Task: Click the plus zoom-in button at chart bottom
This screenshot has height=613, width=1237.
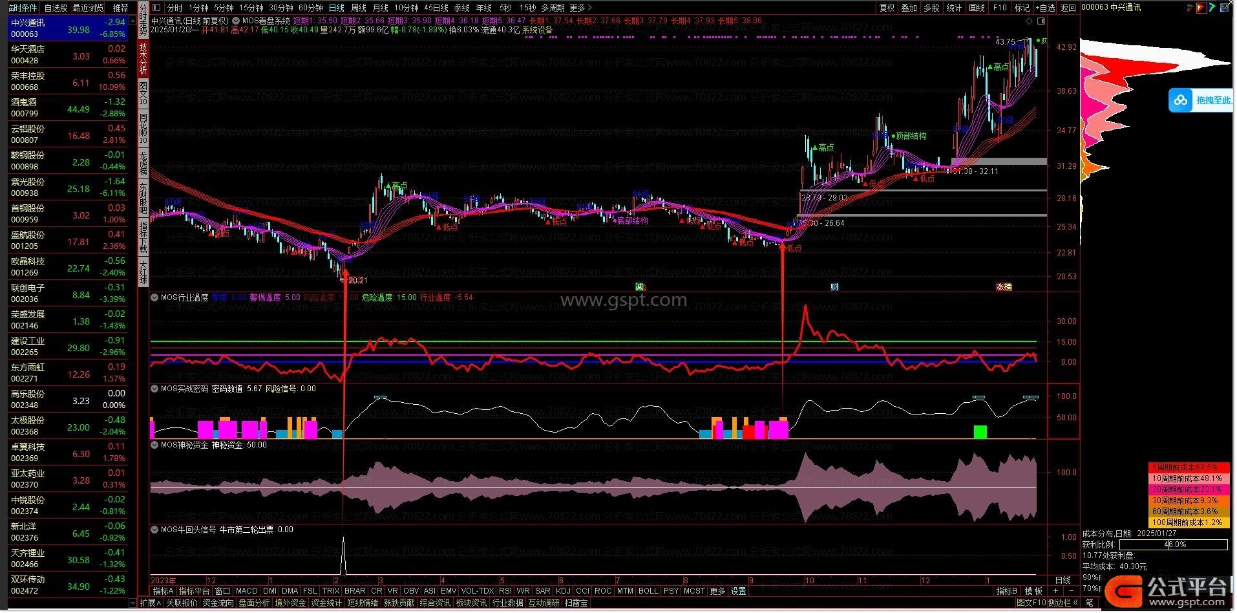Action: pos(1055,591)
